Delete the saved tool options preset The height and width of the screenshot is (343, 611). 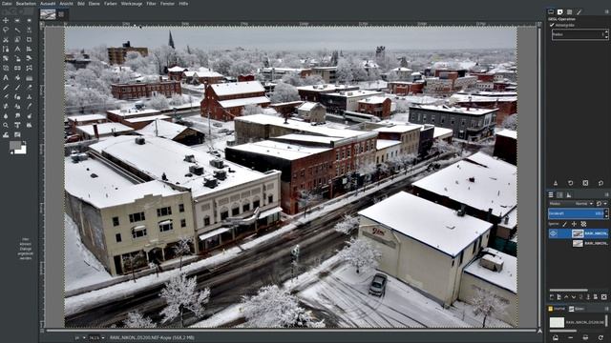point(585,183)
